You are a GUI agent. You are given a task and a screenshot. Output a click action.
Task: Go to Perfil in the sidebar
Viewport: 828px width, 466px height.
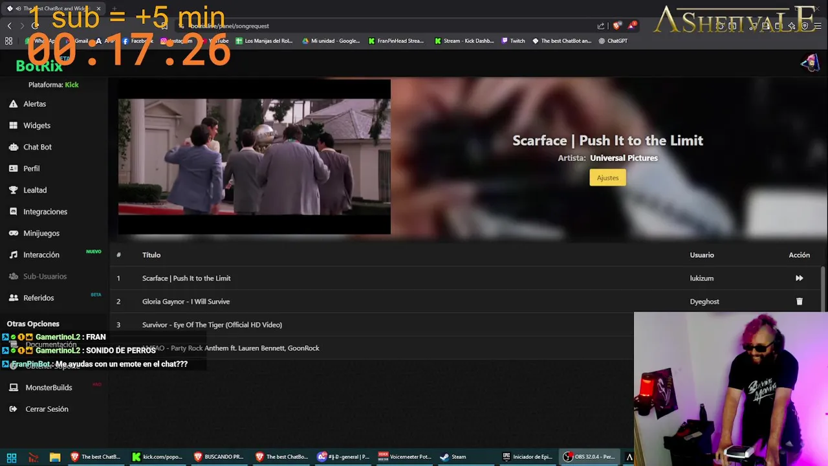click(x=31, y=168)
